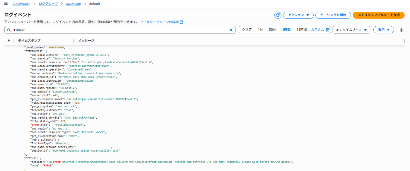410x171 pixels.
Task: Open the ロググループ breadcrumb link
Action: pos(49,4)
